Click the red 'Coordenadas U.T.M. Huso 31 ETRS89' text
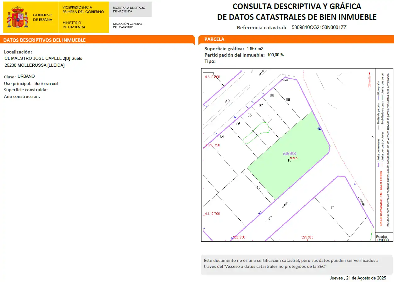 (x=381, y=198)
